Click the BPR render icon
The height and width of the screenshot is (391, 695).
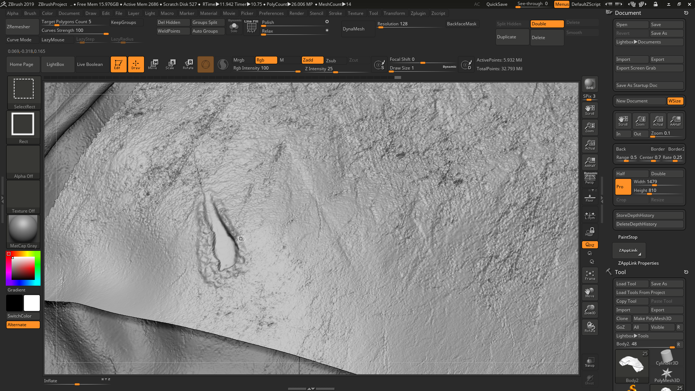590,84
